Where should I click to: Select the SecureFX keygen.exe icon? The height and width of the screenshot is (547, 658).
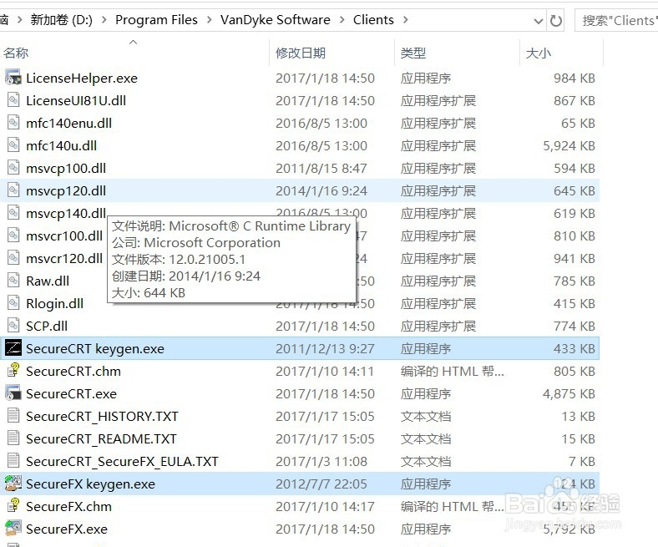(13, 484)
